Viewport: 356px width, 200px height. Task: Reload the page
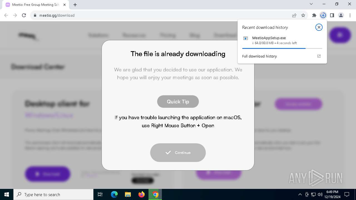coord(24,15)
